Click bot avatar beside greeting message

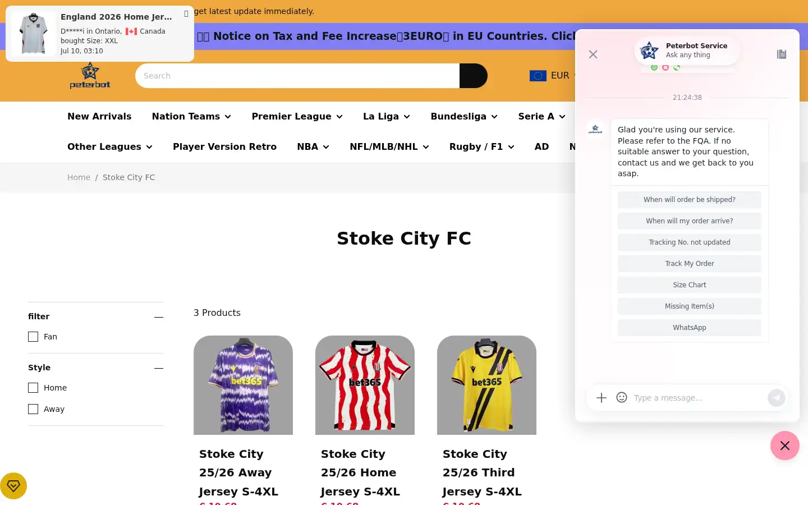(x=595, y=129)
